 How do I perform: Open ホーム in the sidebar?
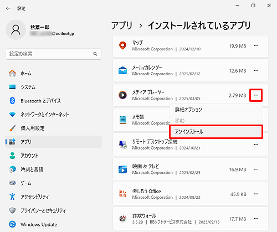54,73
